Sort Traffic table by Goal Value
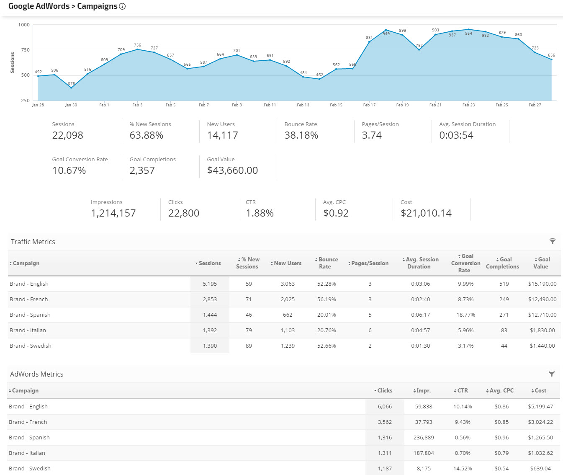The image size is (563, 475). (x=542, y=263)
